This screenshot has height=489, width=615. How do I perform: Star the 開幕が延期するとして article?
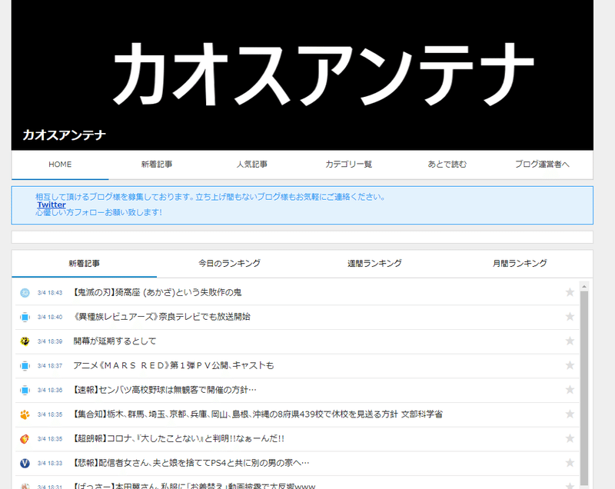[x=570, y=341]
